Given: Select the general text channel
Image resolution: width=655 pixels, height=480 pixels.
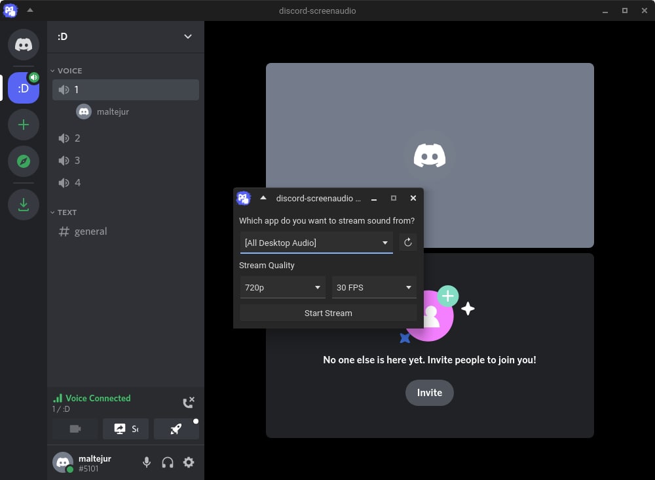Looking at the screenshot, I should pos(90,231).
